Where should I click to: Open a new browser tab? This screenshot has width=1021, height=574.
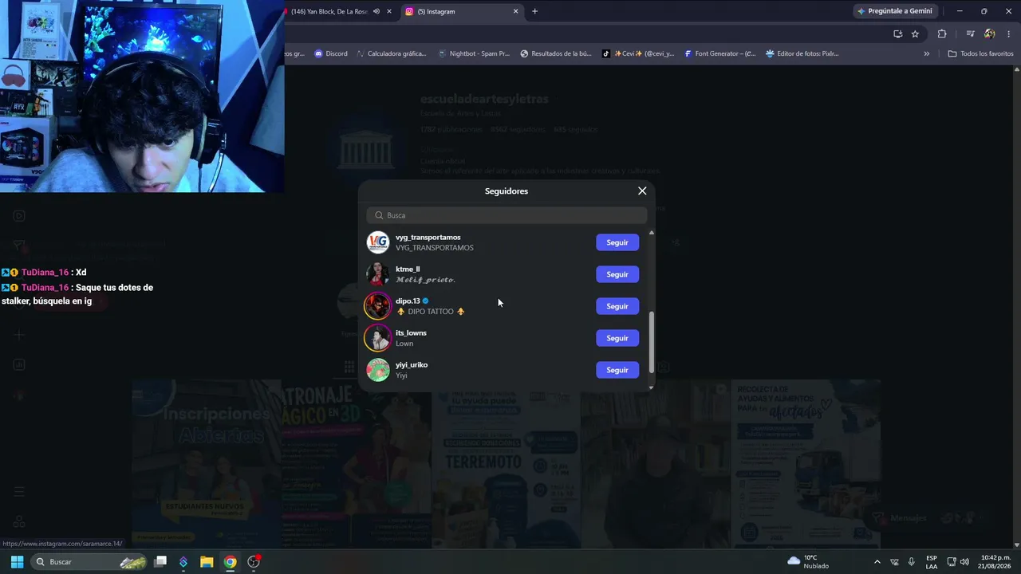[534, 11]
